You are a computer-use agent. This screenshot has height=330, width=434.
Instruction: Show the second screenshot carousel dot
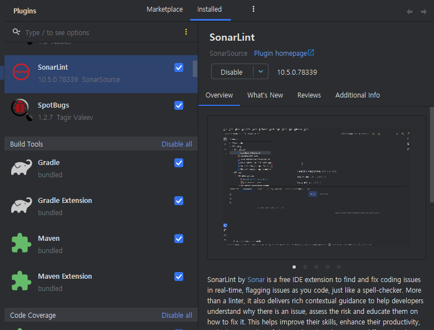[x=305, y=267]
